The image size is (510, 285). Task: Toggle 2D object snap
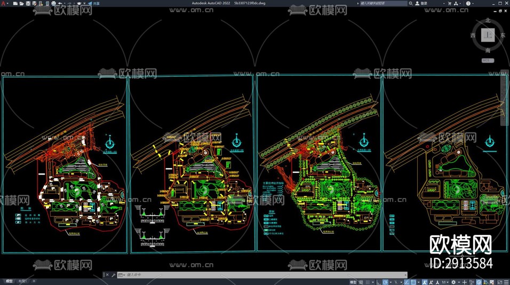[x=413, y=282]
